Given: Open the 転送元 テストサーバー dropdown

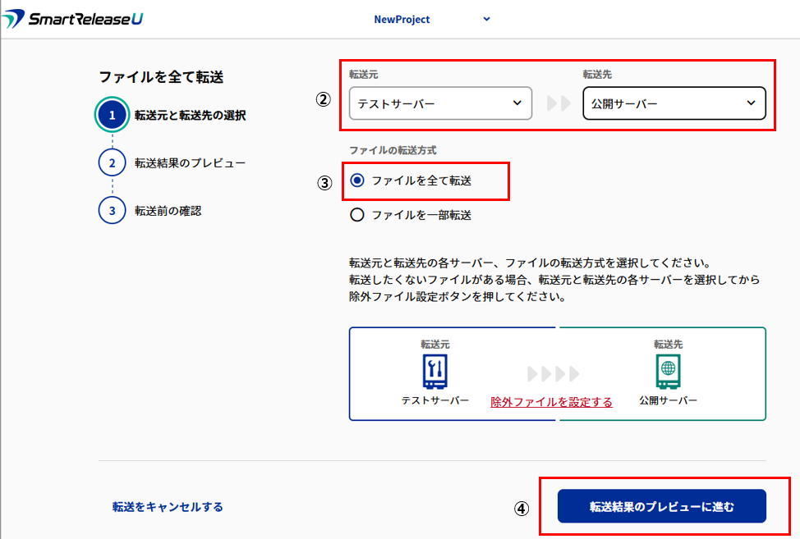Looking at the screenshot, I should pyautogui.click(x=440, y=103).
